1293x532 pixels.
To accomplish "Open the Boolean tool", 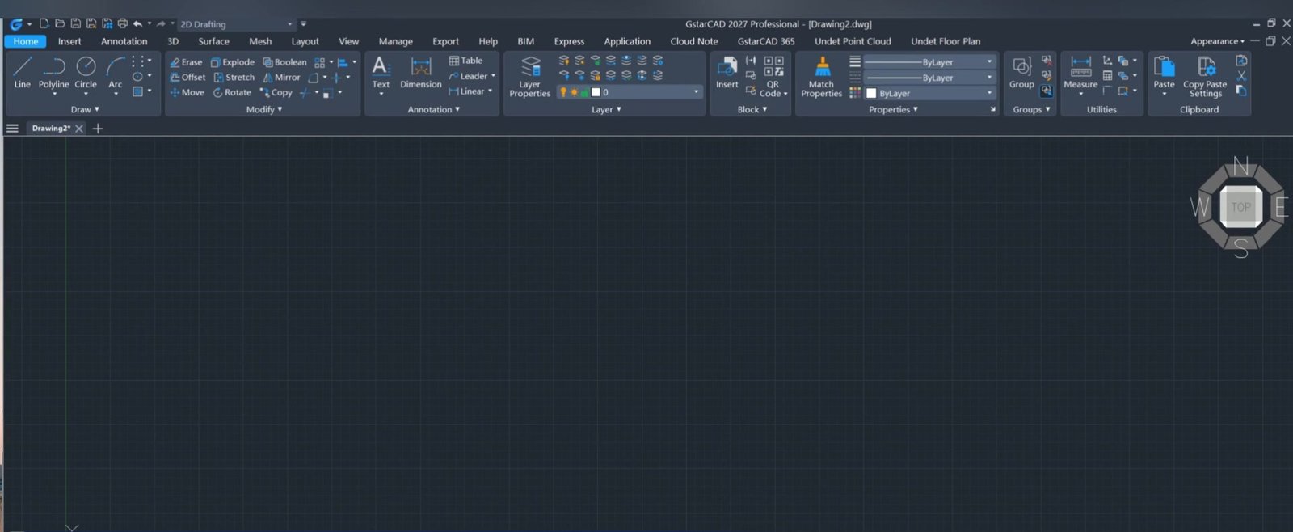I will pos(284,62).
